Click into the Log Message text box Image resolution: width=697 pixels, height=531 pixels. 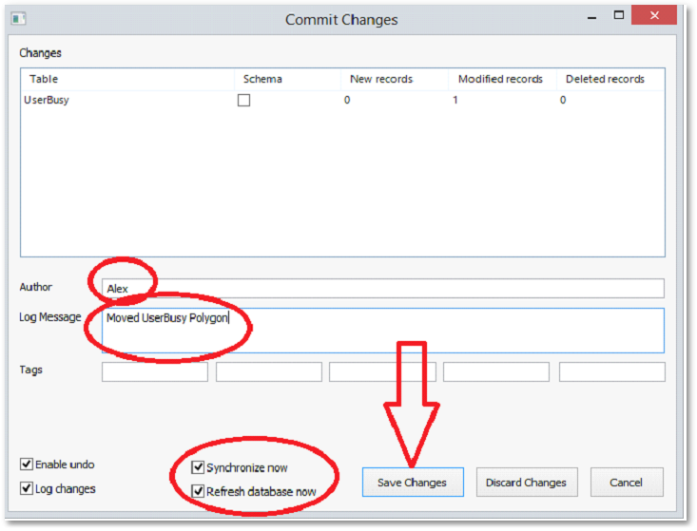pyautogui.click(x=382, y=331)
